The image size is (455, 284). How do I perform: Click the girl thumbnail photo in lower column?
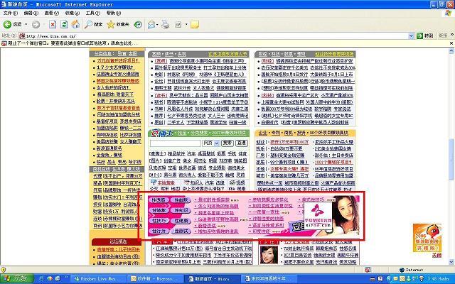pos(269,255)
